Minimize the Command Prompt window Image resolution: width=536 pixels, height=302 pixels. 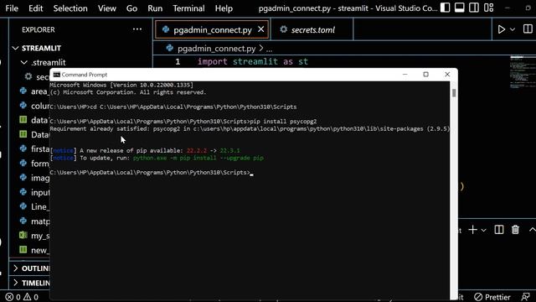(x=405, y=75)
